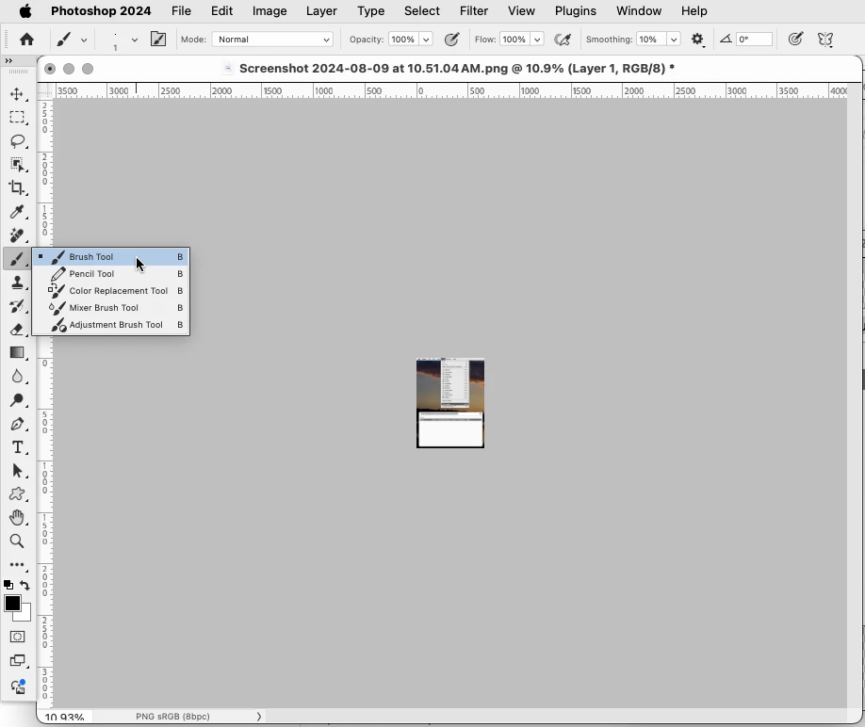Screen dimensions: 865x727
Task: Select the Hand tool
Action: coord(17,518)
